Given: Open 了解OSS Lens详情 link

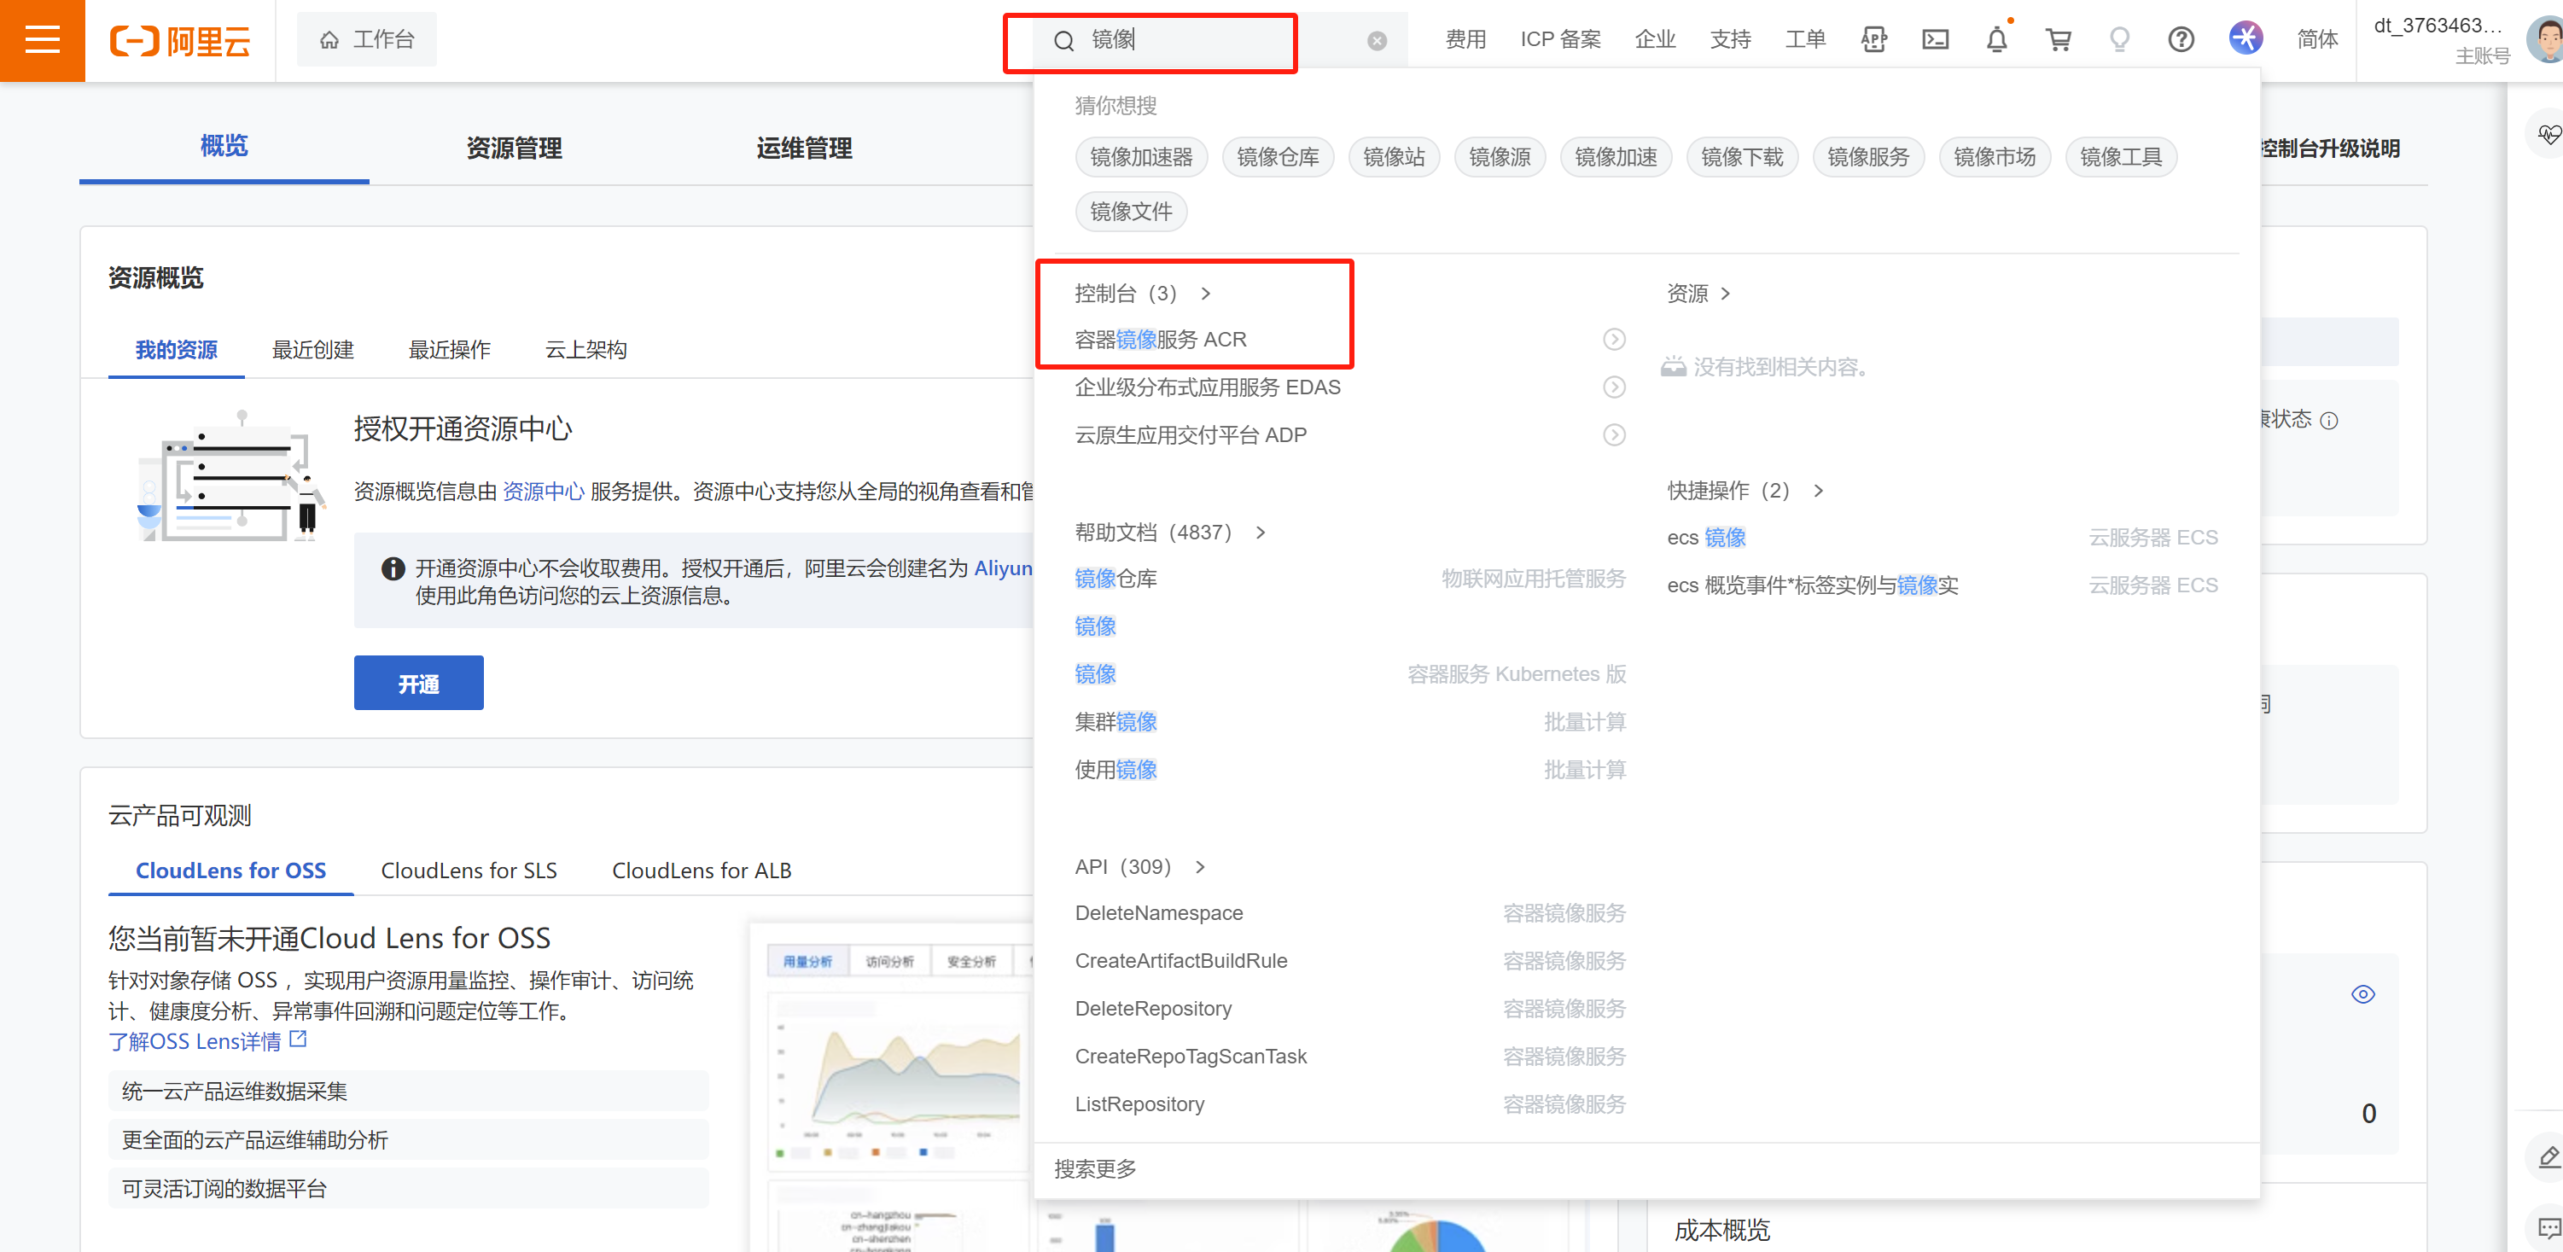Looking at the screenshot, I should coord(195,1041).
